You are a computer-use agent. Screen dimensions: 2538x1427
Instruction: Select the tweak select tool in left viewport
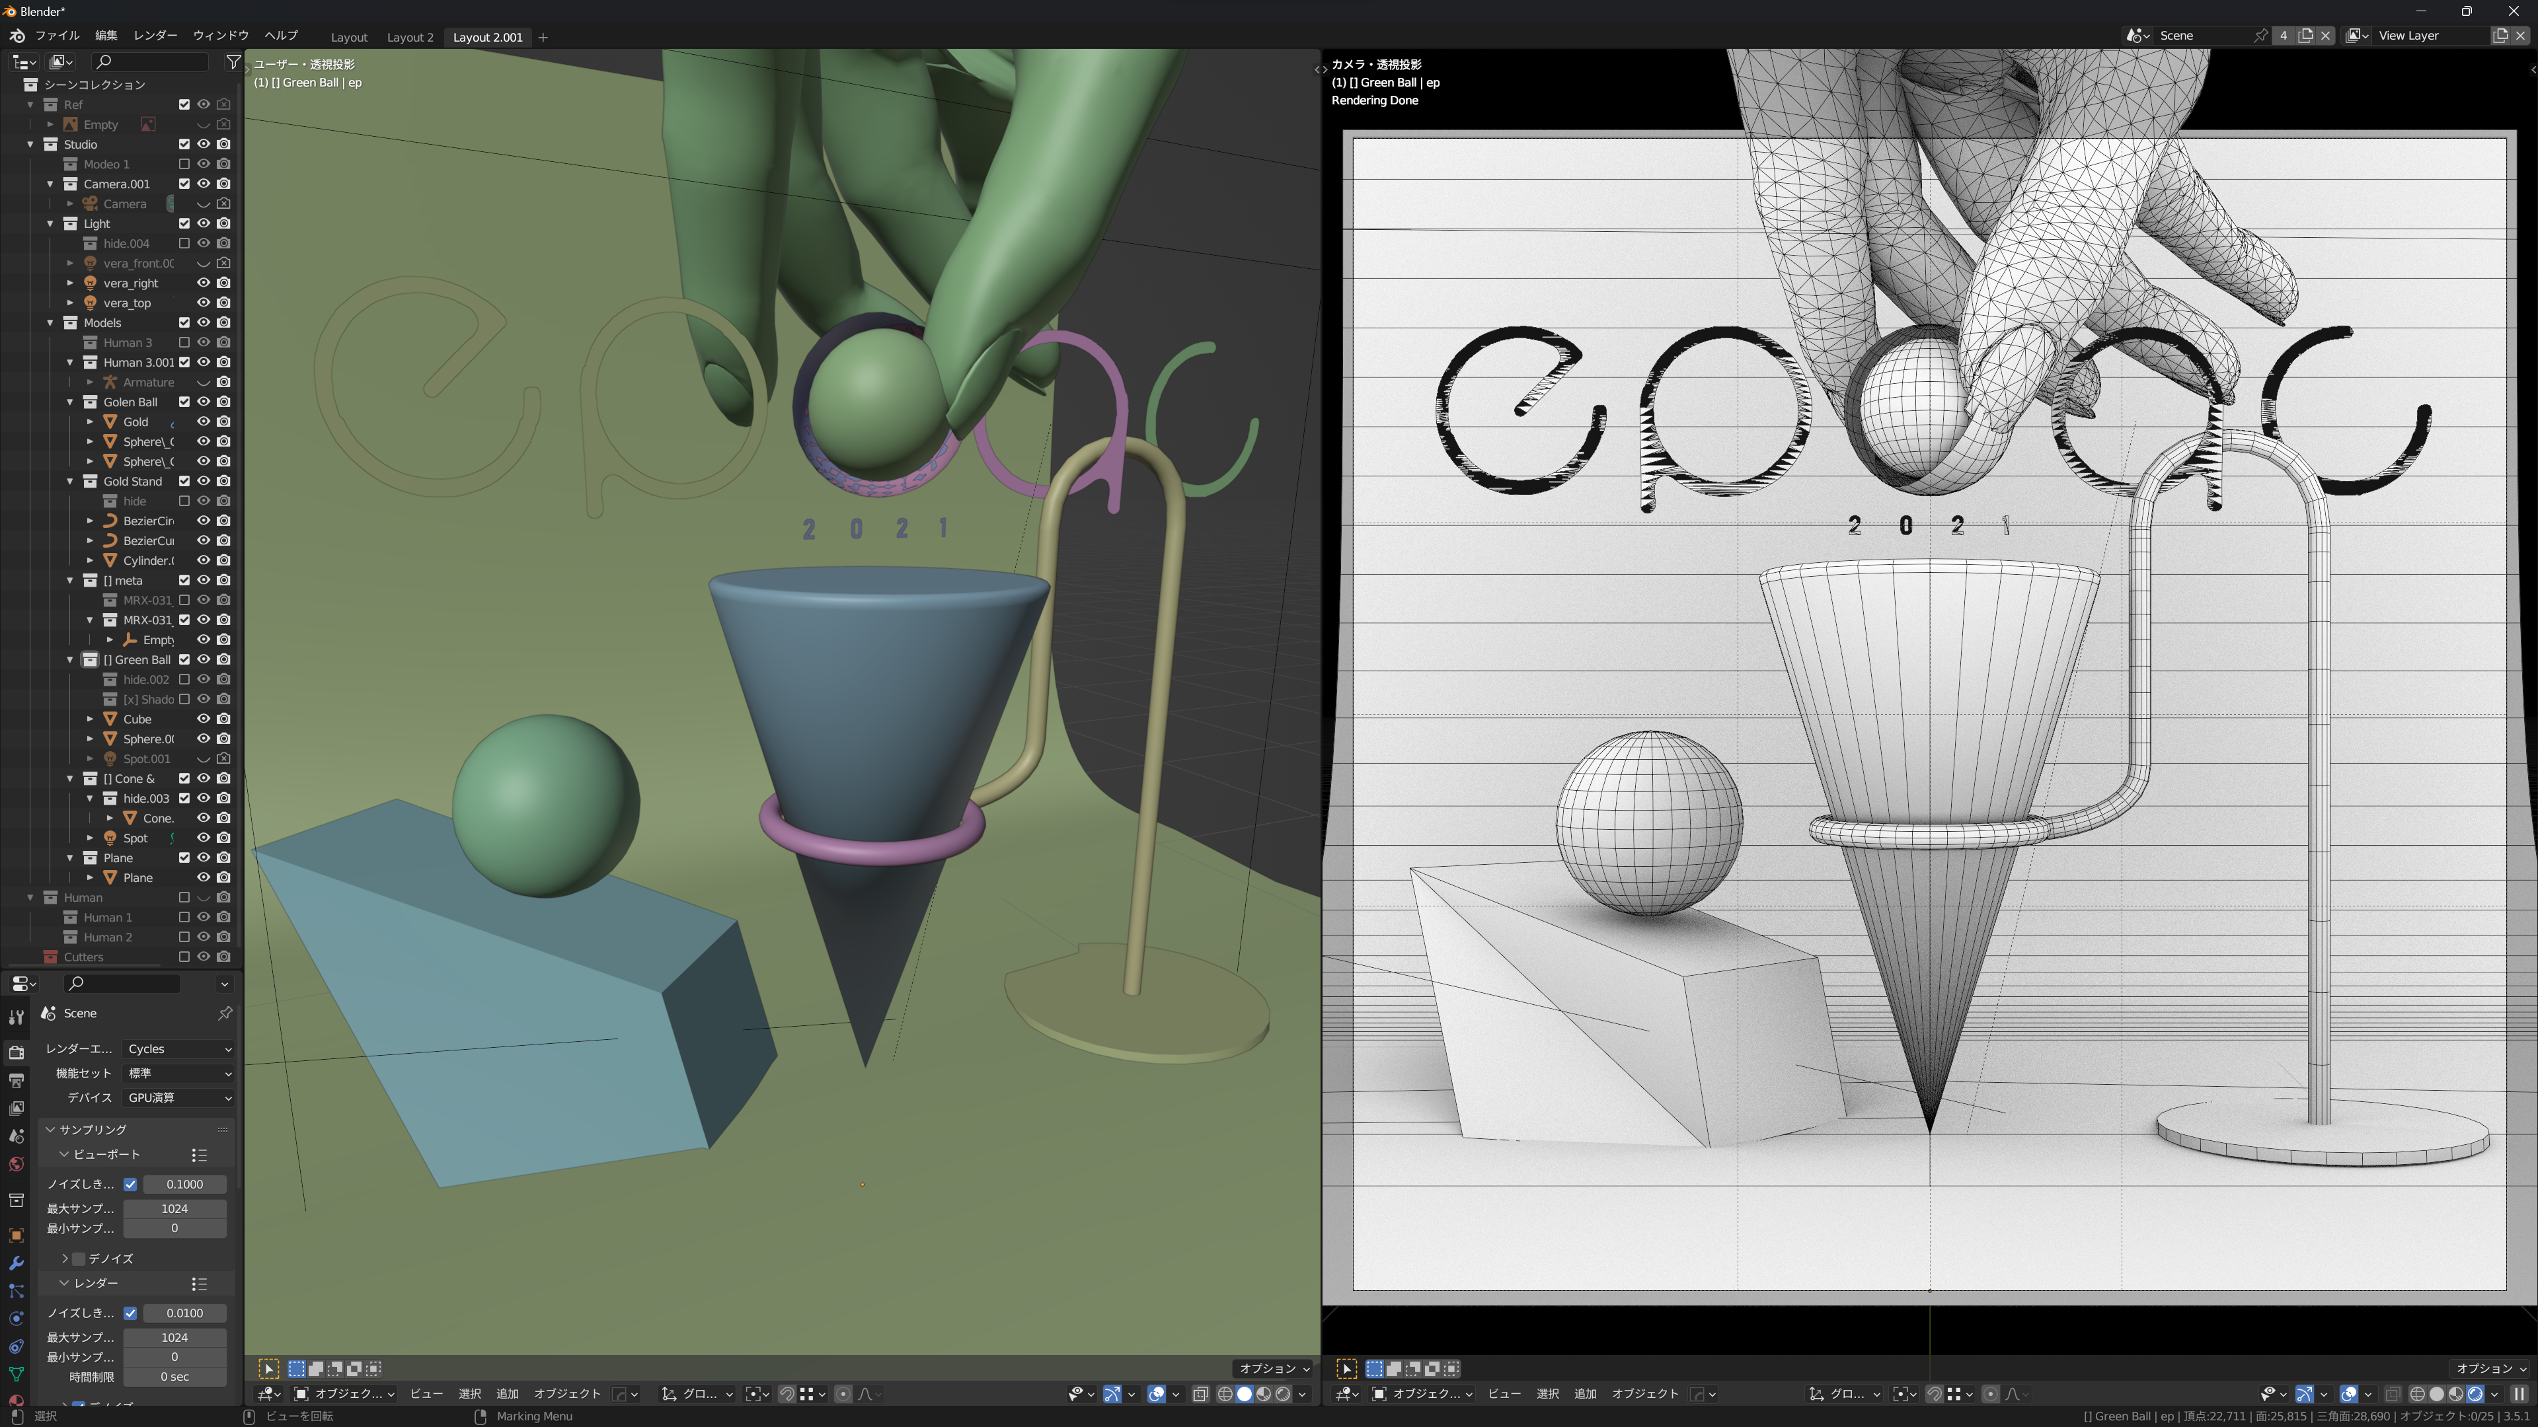click(268, 1368)
